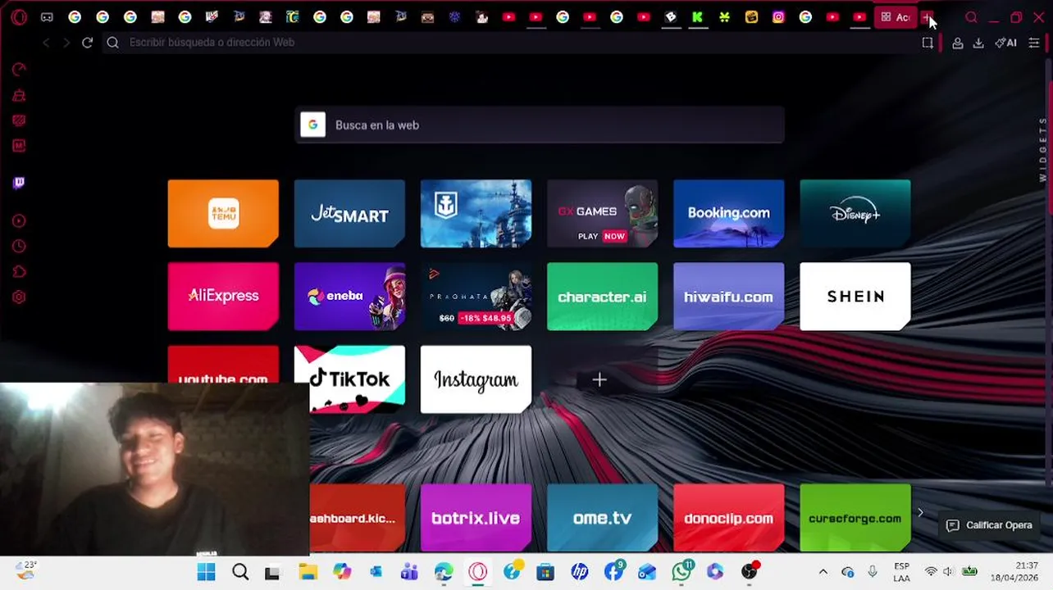Click the address bar field

point(508,43)
